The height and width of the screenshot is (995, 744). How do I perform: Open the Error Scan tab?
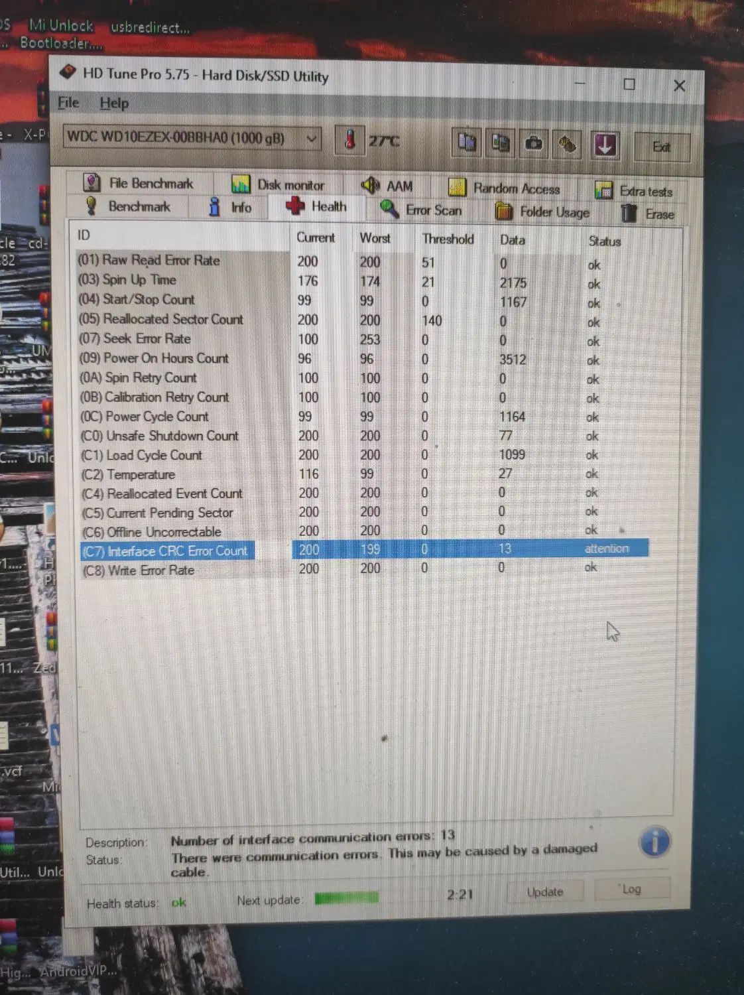(421, 210)
